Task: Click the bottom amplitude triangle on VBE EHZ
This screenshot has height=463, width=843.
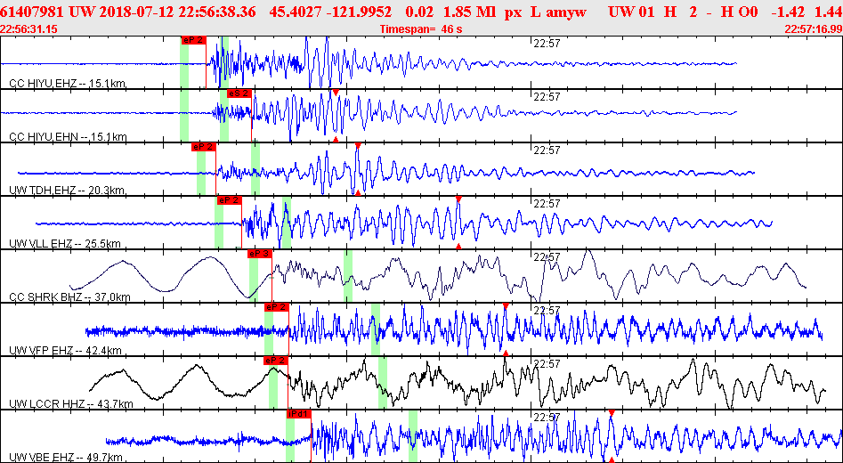Action: coord(612,459)
